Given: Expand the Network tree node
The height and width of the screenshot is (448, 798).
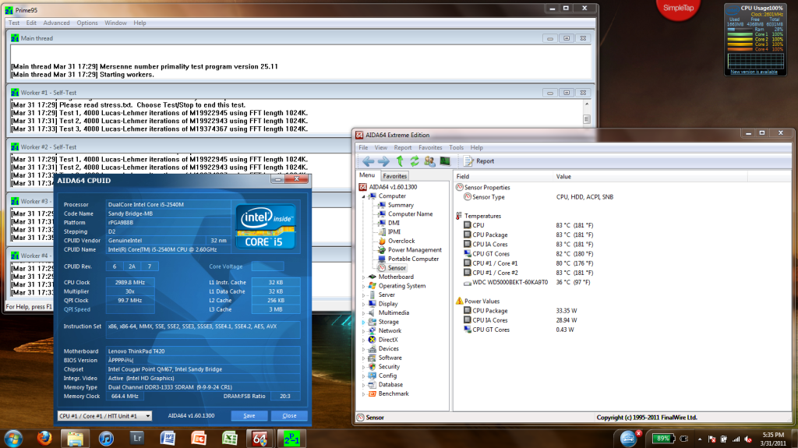Looking at the screenshot, I should [x=363, y=331].
